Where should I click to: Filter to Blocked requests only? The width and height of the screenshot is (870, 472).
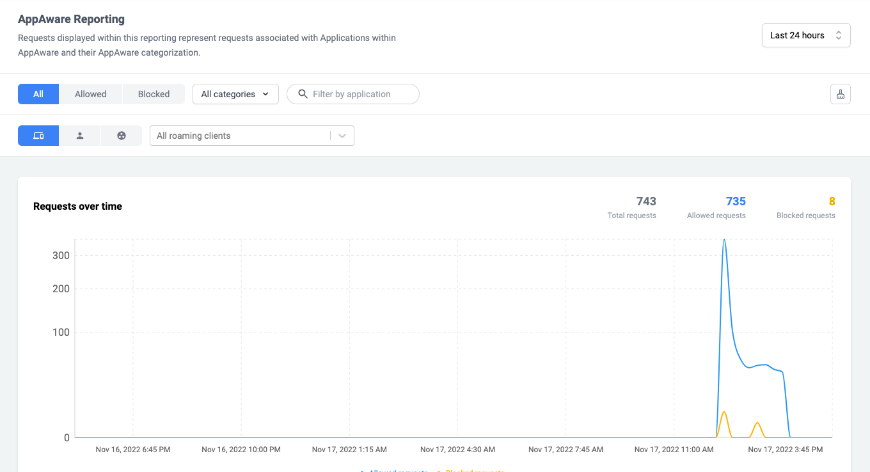coord(154,94)
